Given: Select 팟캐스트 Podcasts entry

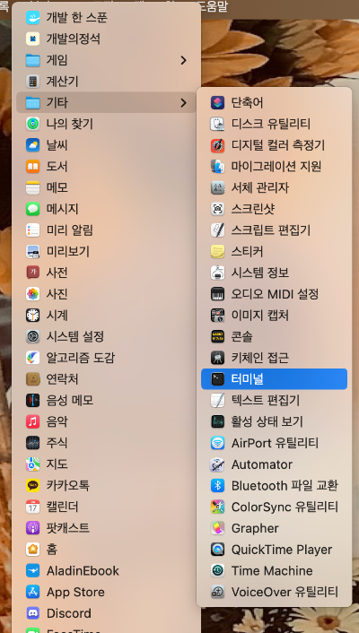Looking at the screenshot, I should (x=106, y=528).
